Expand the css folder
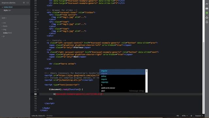This screenshot has height=118, width=209. (4, 23)
